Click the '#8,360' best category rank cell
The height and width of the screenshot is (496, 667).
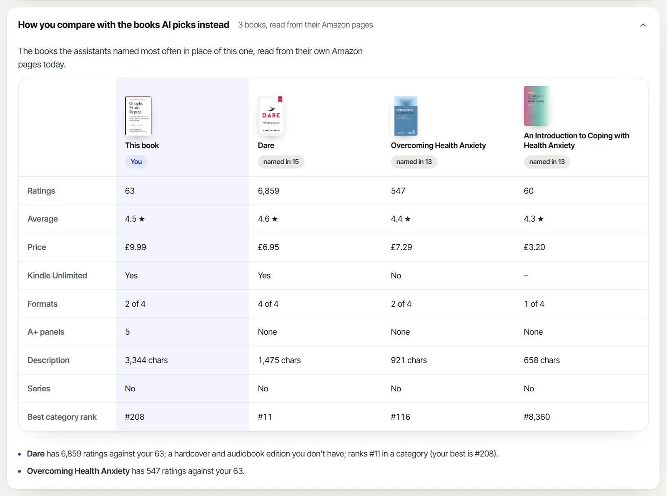[537, 417]
